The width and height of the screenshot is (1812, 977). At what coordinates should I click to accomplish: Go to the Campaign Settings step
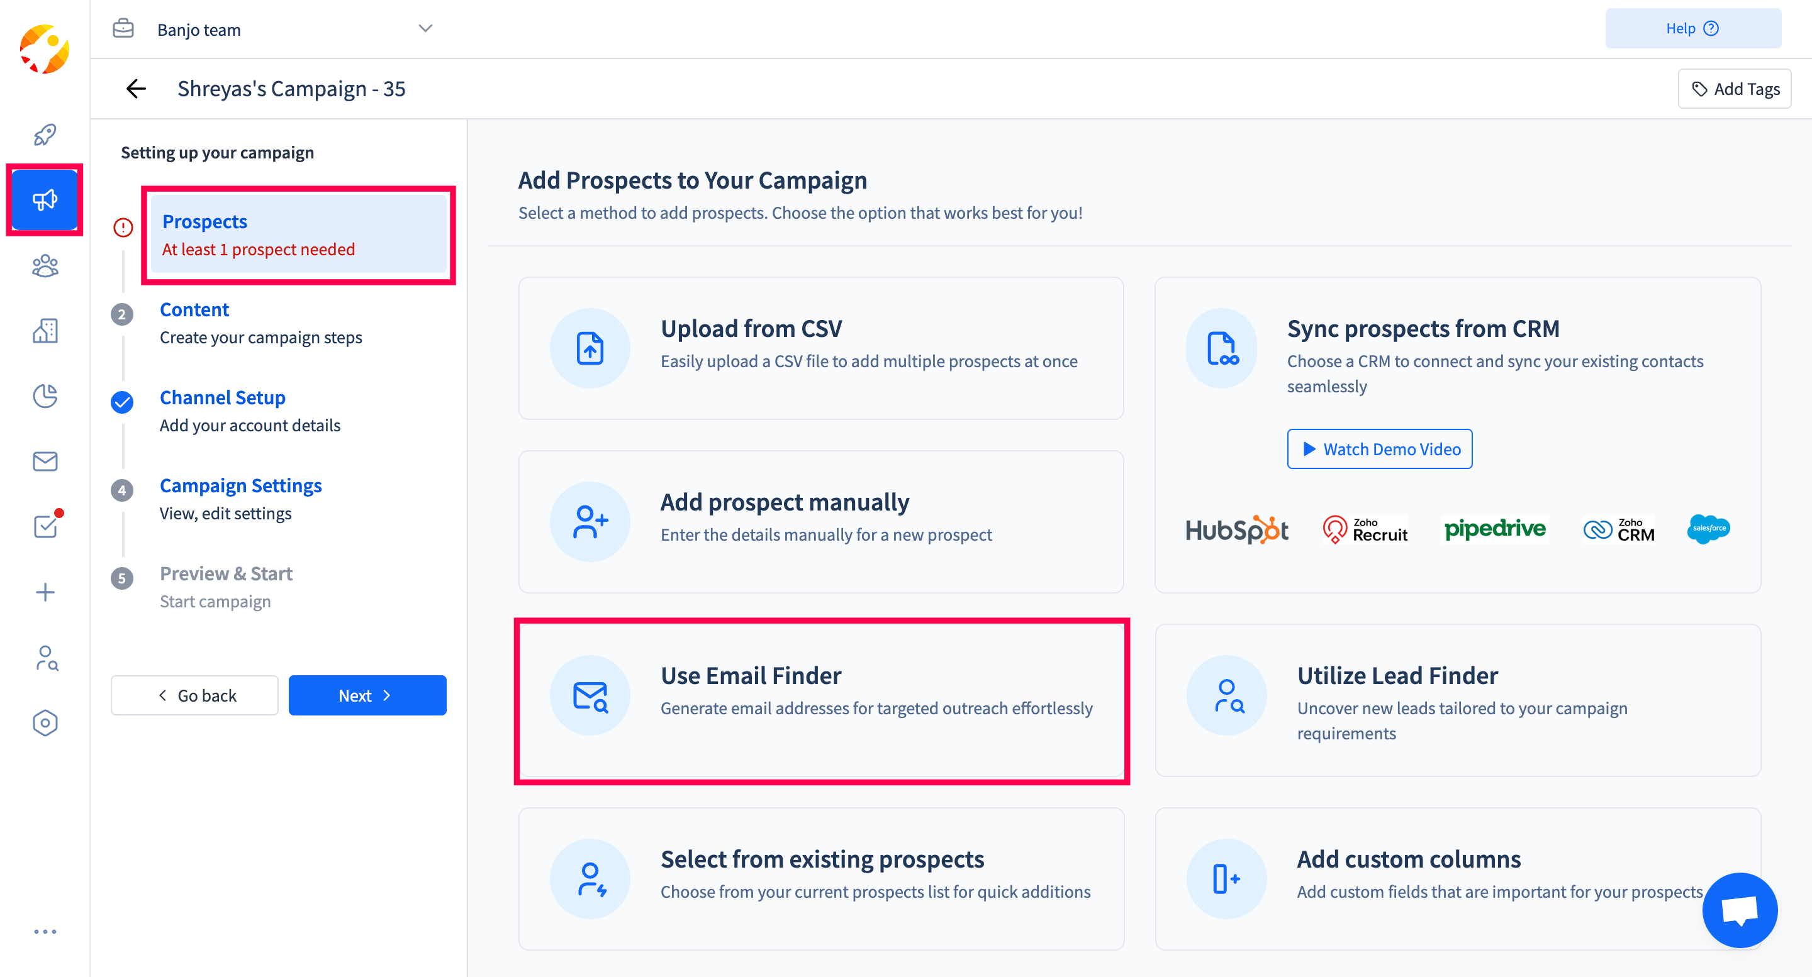(240, 485)
